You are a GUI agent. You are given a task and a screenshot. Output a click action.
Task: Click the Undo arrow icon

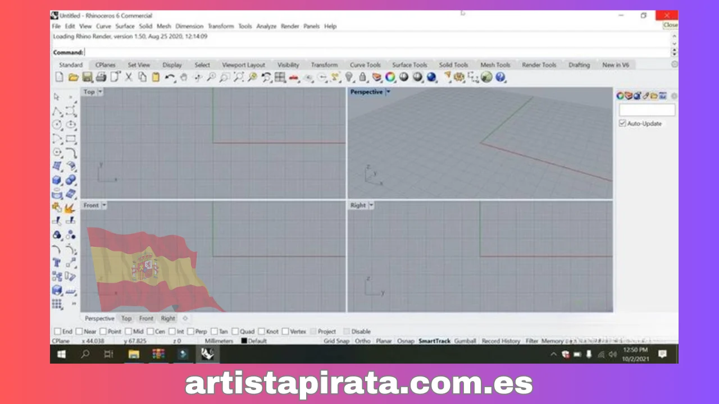[170, 77]
